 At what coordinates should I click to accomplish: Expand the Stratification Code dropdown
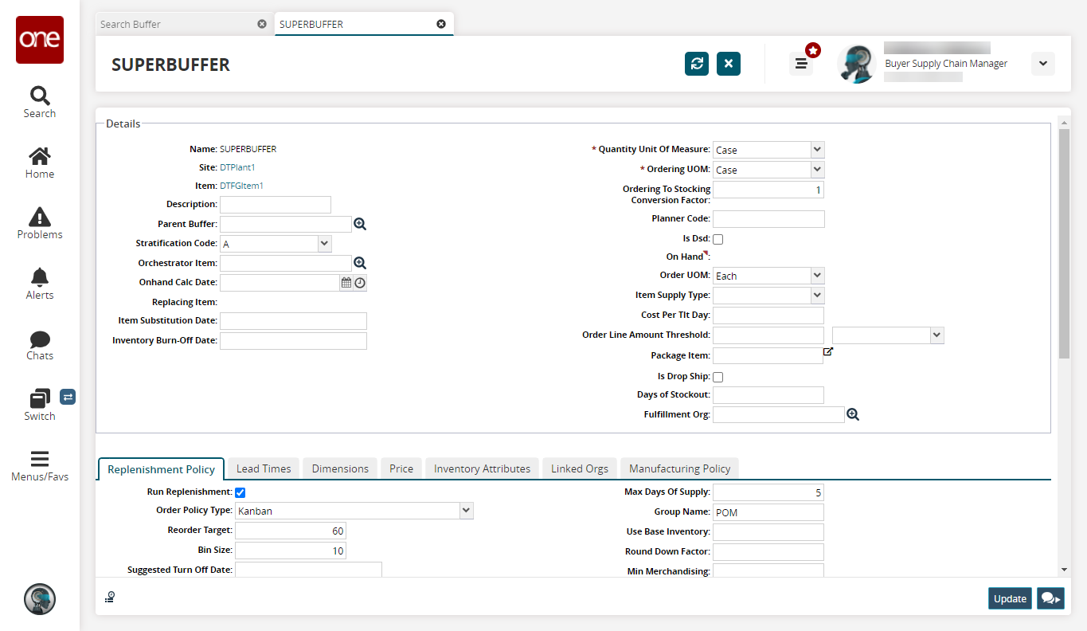324,244
